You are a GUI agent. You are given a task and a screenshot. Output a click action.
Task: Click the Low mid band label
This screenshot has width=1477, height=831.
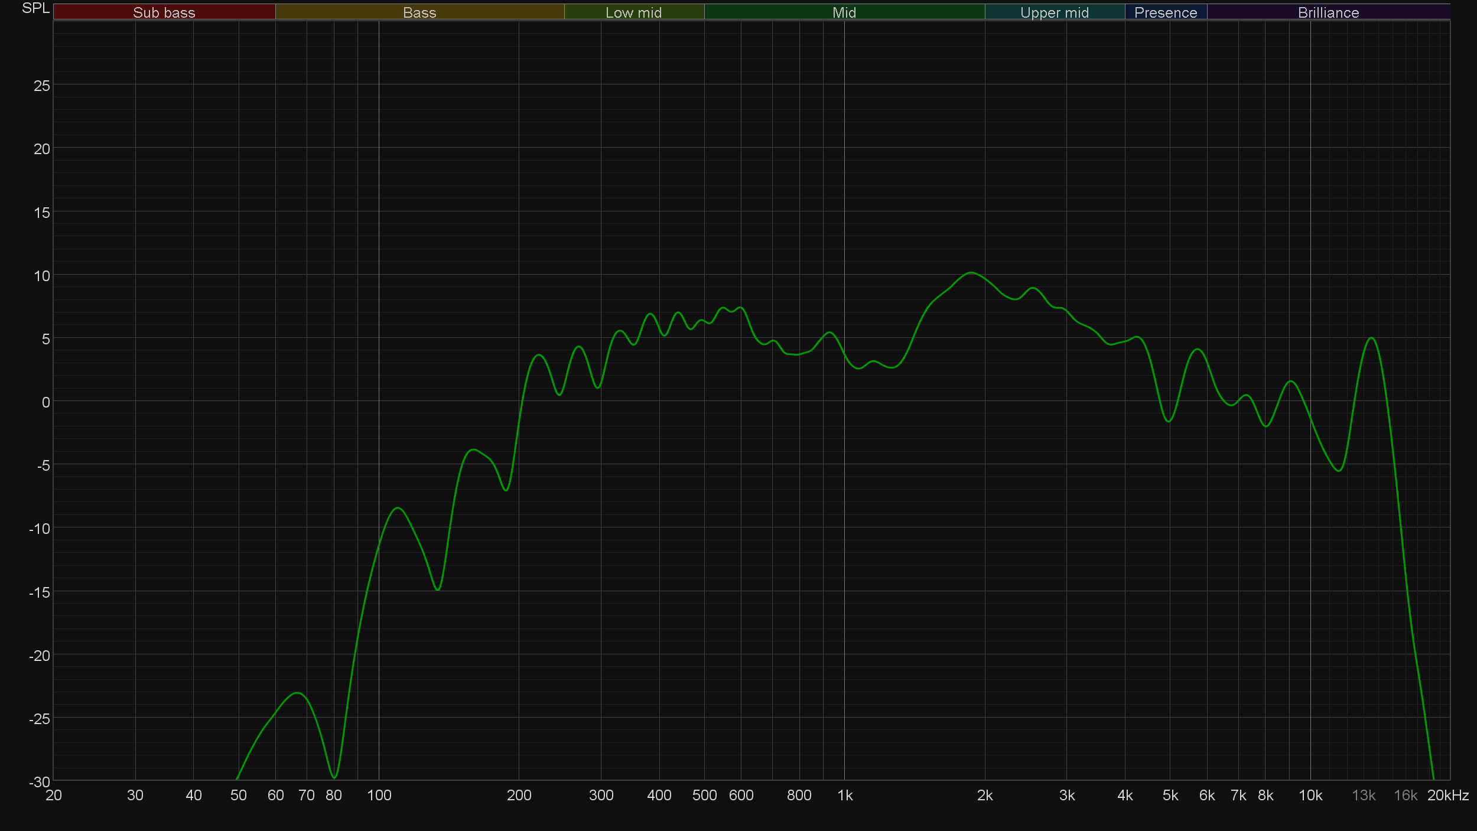point(633,12)
